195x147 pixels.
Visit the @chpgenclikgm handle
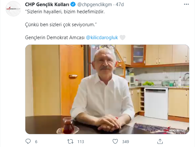point(95,5)
